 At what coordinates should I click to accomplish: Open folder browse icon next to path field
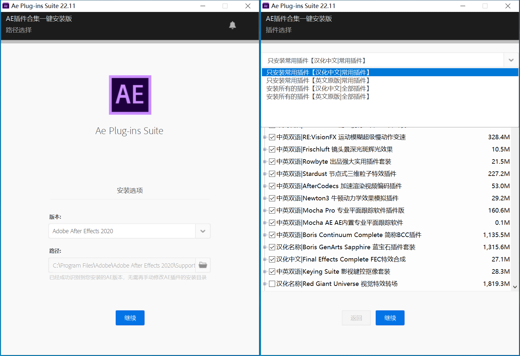pyautogui.click(x=203, y=265)
